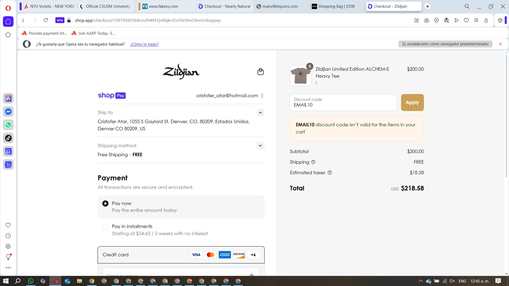Screen dimensions: 509x286
Task: Open Outlook from taskbar
Action: tap(67, 281)
